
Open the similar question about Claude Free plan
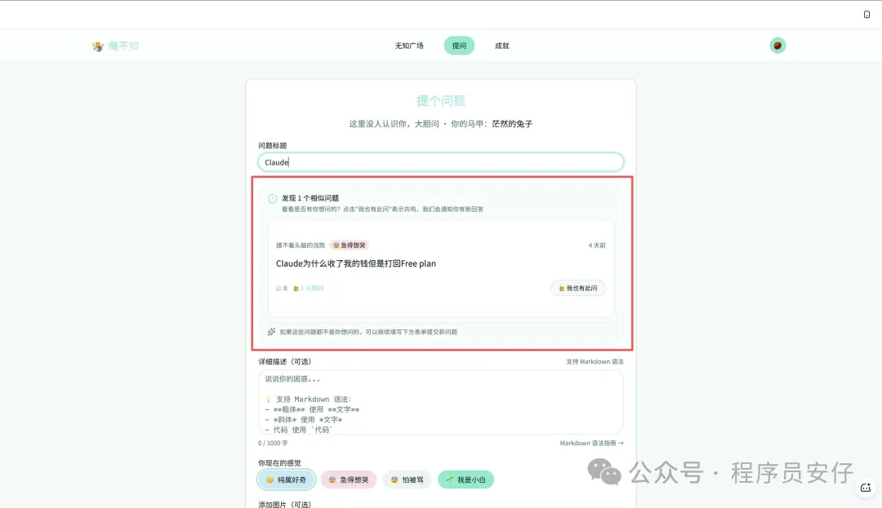pos(356,263)
